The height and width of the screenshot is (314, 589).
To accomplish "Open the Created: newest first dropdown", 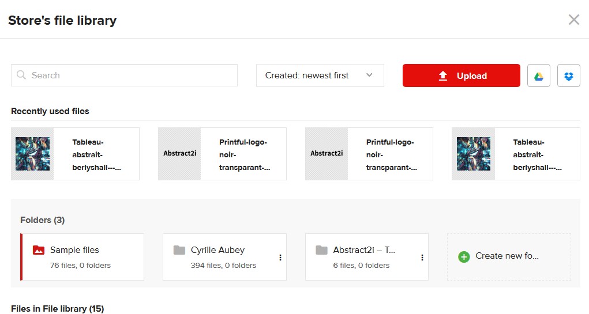I will pyautogui.click(x=320, y=75).
